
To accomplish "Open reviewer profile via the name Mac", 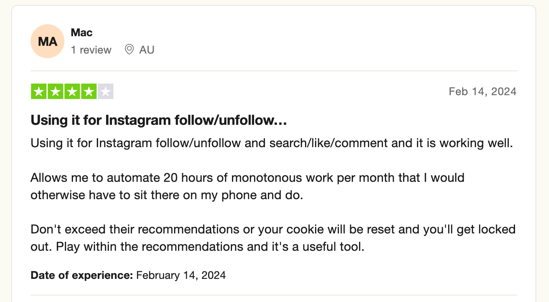I will 81,32.
